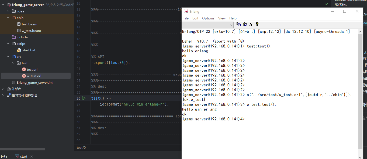Screen dimensions: 367x159
Task: Click line number 27 in the gutter
Action: pos(78,104)
